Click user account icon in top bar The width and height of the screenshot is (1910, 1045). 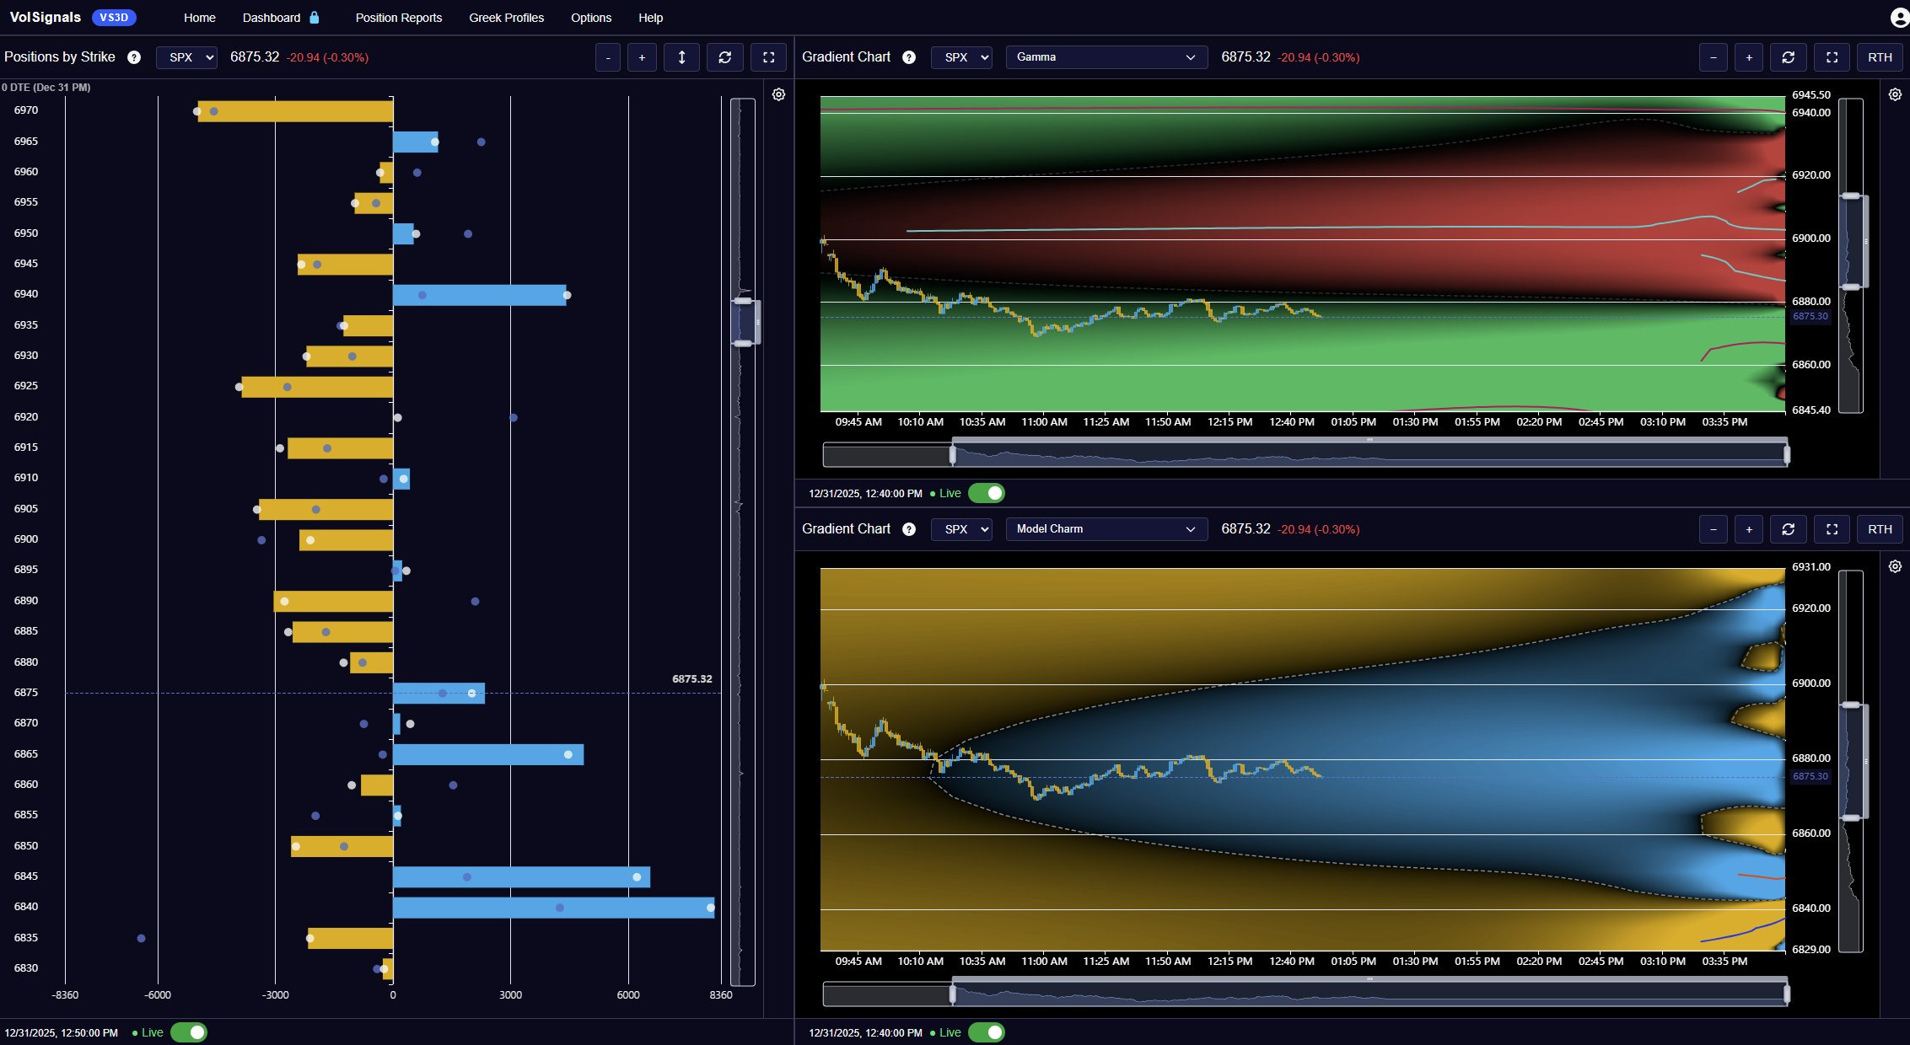tap(1899, 18)
